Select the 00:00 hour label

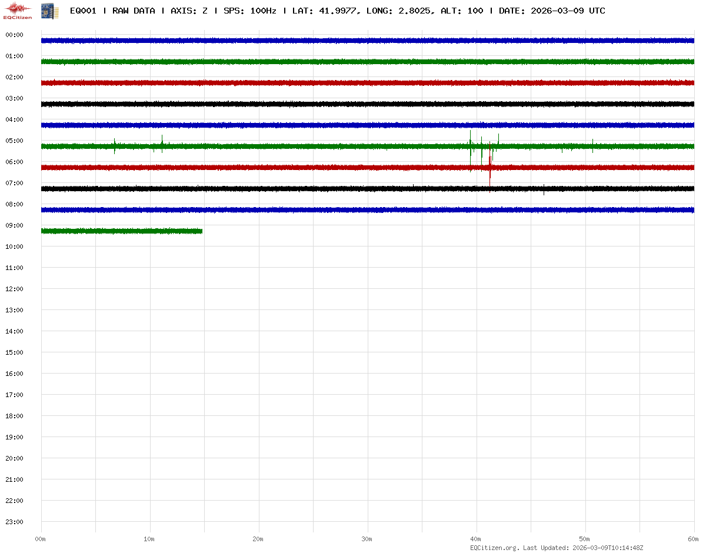pos(14,35)
